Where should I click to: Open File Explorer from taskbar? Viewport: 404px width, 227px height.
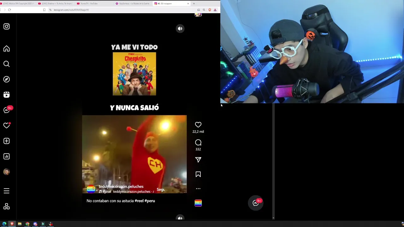[20, 224]
